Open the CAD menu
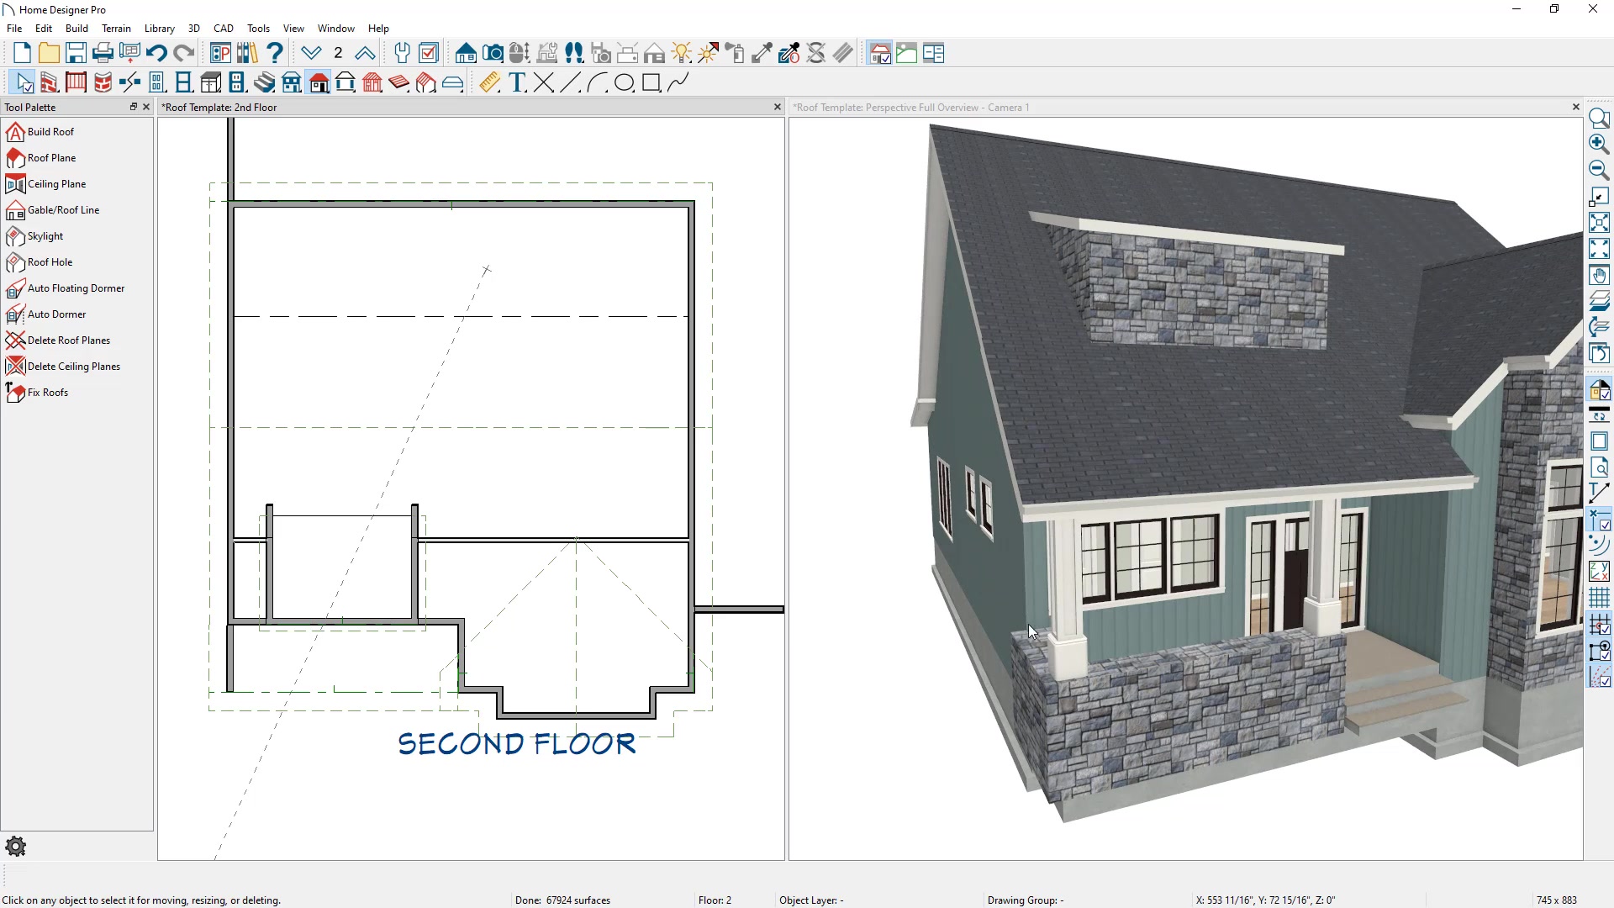The image size is (1614, 908). click(x=223, y=28)
